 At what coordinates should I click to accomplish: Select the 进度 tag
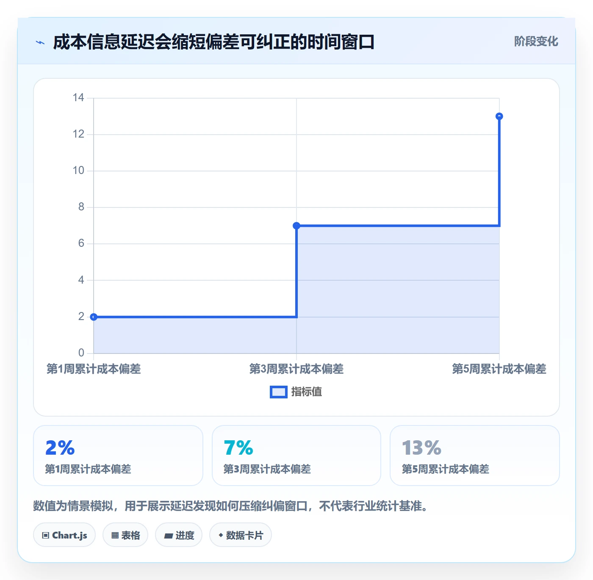(x=179, y=535)
